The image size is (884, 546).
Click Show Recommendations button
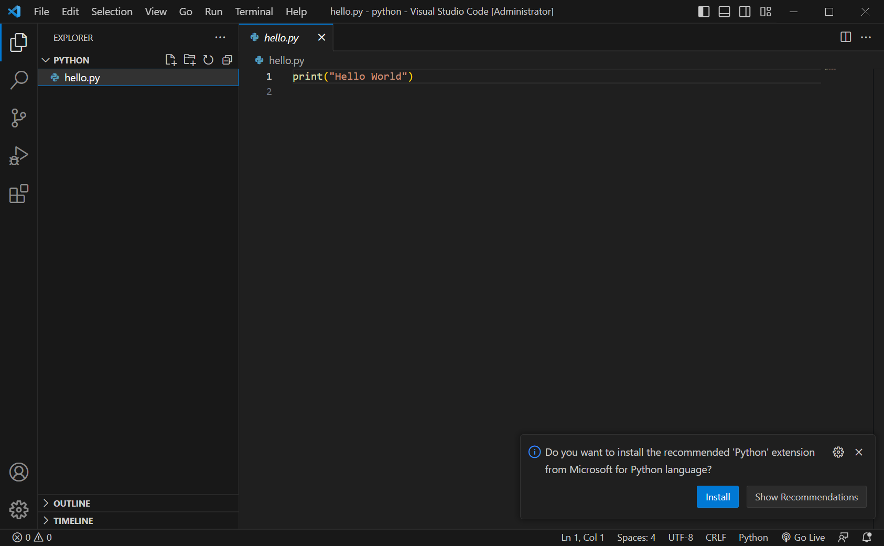(806, 497)
